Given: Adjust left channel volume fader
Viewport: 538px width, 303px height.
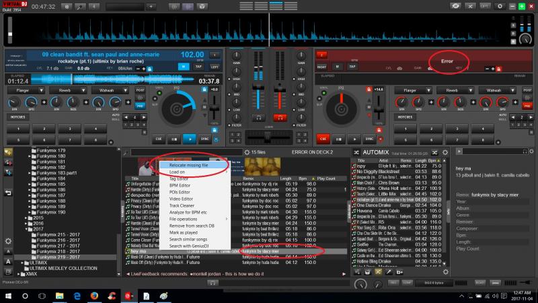Looking at the screenshot, I should pyautogui.click(x=258, y=88).
